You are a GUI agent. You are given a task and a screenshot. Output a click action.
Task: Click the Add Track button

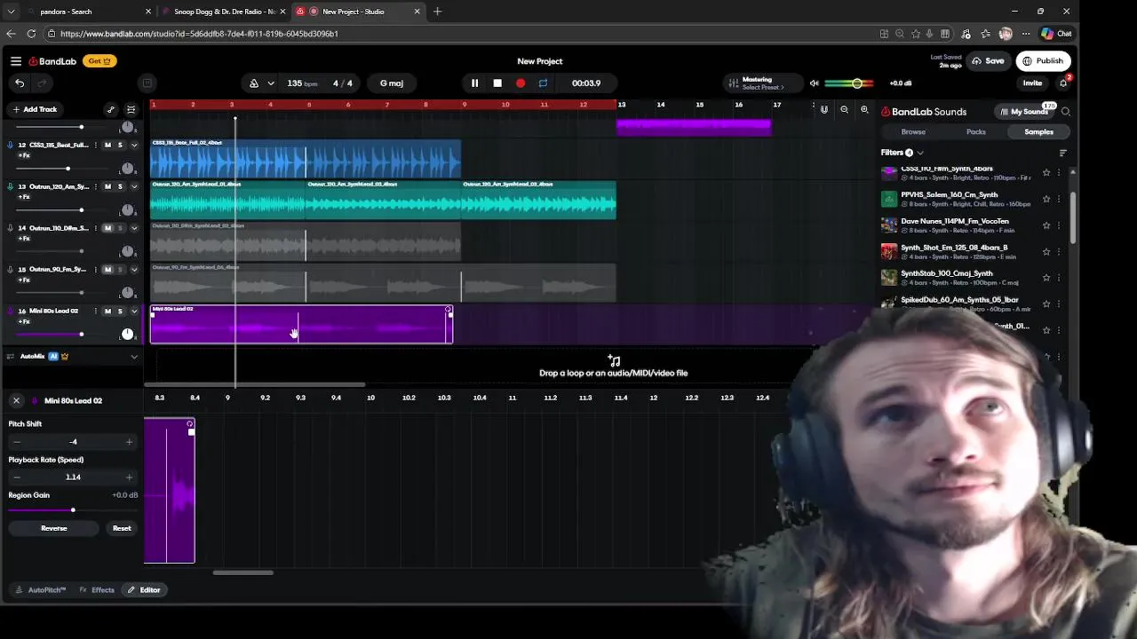[x=35, y=109]
